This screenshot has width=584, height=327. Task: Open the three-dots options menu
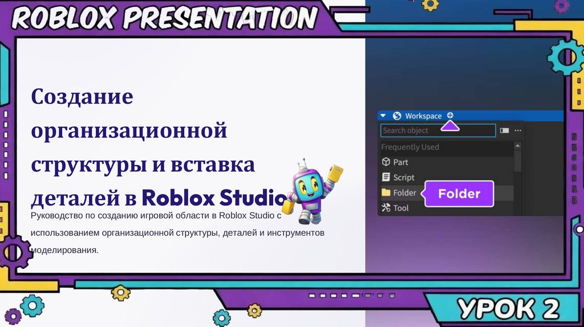click(x=518, y=130)
